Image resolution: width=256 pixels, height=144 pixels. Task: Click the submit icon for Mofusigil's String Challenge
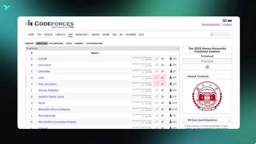point(156,109)
